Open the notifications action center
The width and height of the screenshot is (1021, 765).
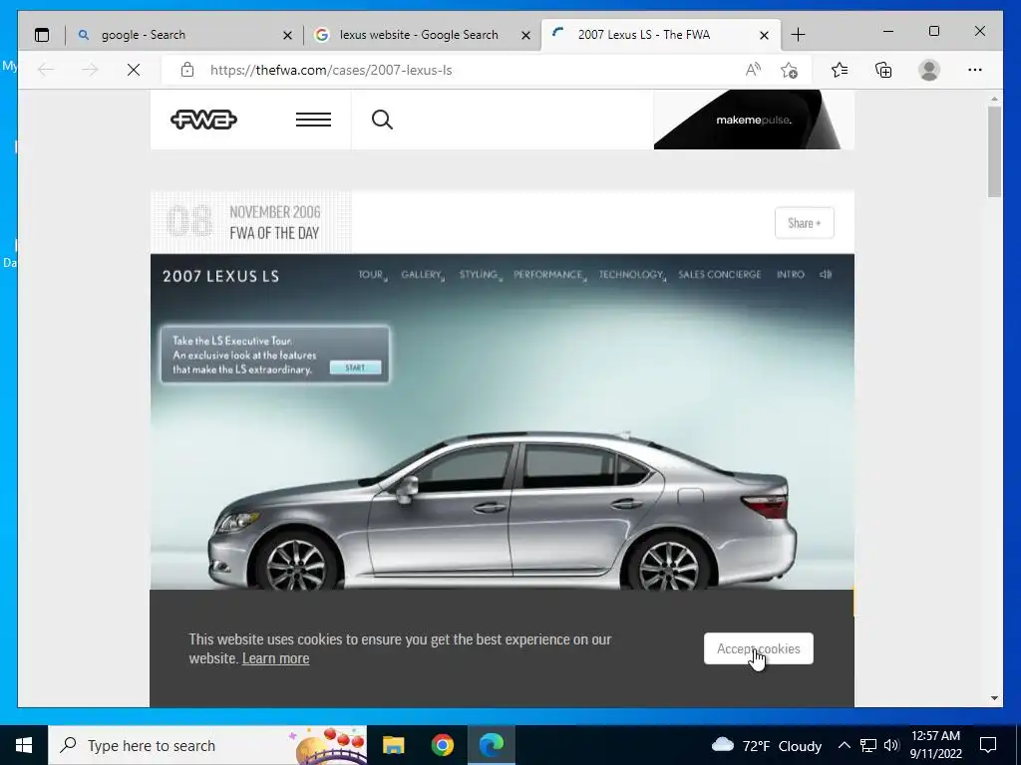(x=988, y=745)
